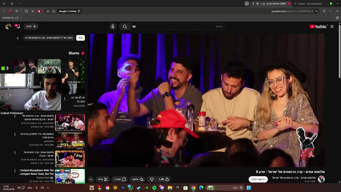Reload the page with the refresh icon
This screenshot has height=192, width=341.
pyautogui.click(x=324, y=11)
